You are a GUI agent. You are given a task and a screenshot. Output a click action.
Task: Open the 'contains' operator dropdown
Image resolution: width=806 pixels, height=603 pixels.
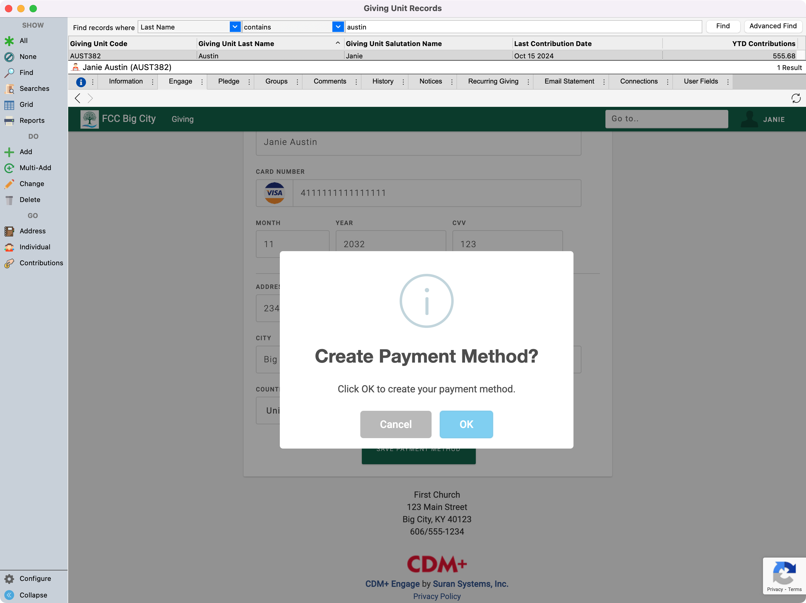(338, 27)
